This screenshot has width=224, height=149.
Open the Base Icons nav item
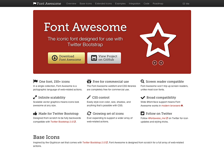(x=86, y=4)
